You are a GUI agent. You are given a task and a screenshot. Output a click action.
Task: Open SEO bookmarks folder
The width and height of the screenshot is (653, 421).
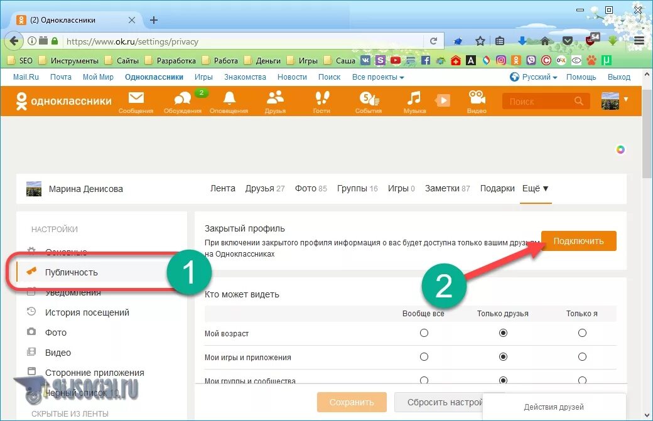coord(20,60)
